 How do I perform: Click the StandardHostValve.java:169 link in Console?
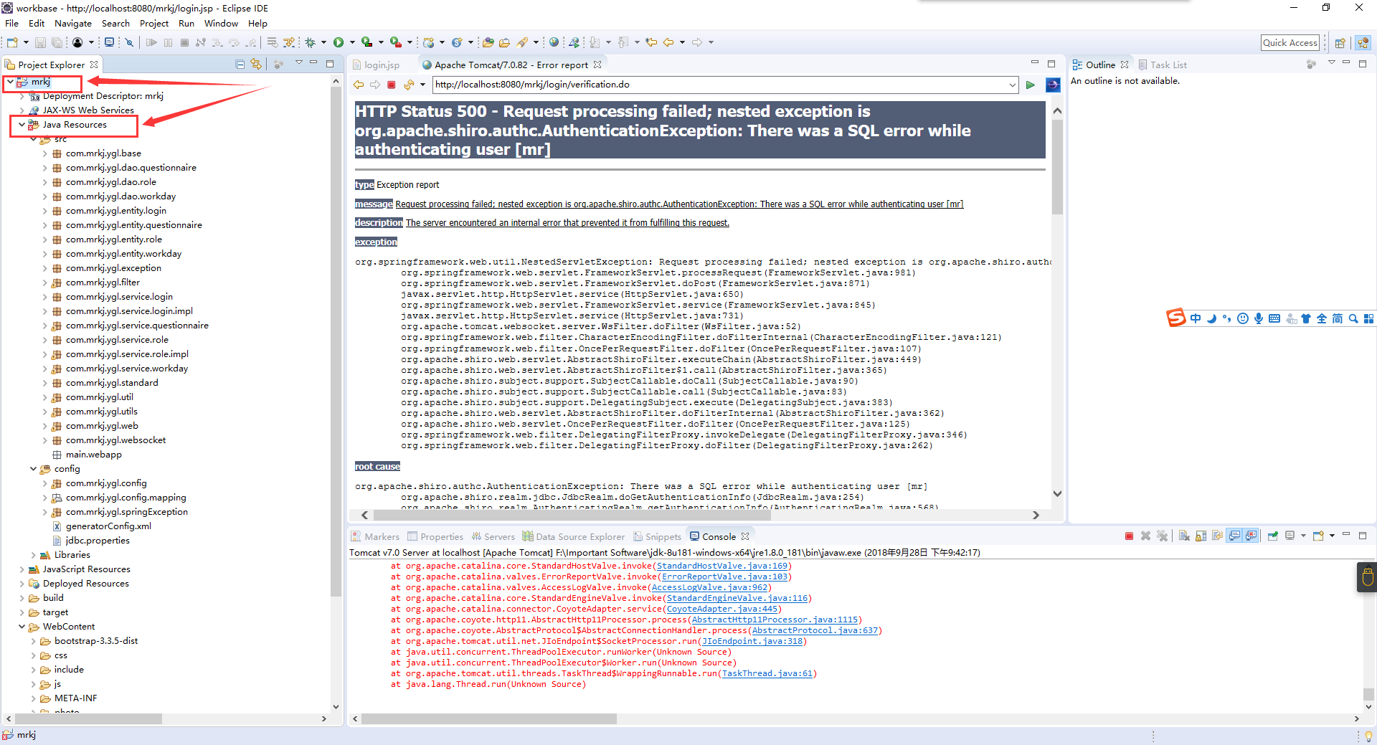722,566
